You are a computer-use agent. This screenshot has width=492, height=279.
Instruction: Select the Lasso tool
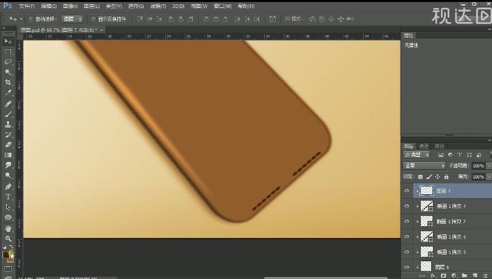[x=9, y=62]
